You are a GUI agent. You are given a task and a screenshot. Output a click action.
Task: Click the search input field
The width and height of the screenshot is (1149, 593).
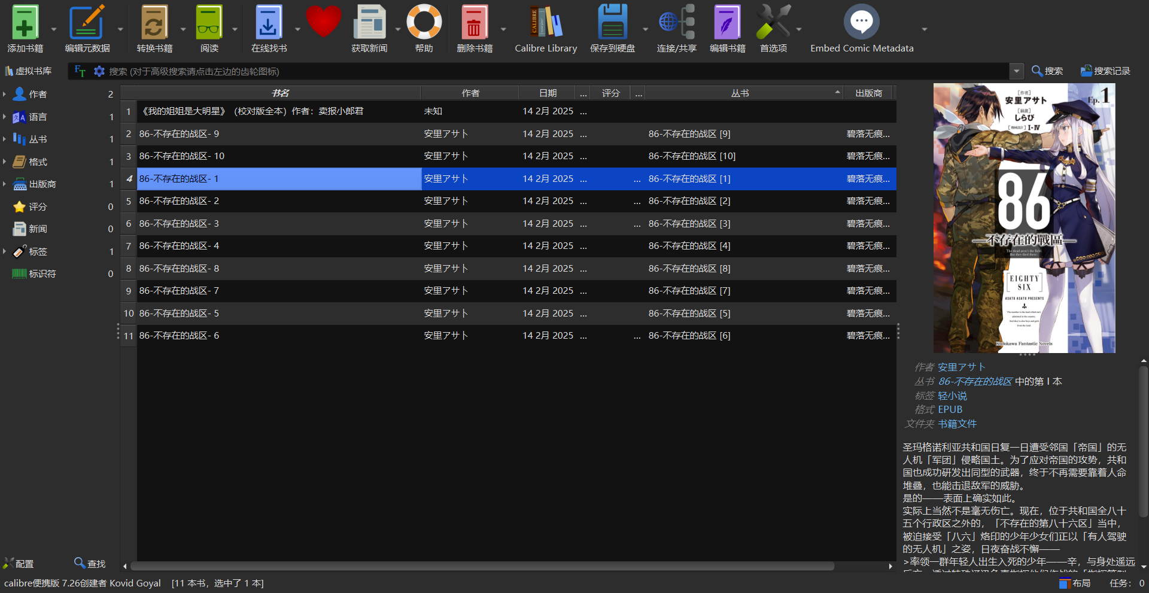coord(557,71)
